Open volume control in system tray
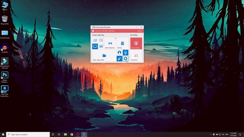 click(223, 134)
